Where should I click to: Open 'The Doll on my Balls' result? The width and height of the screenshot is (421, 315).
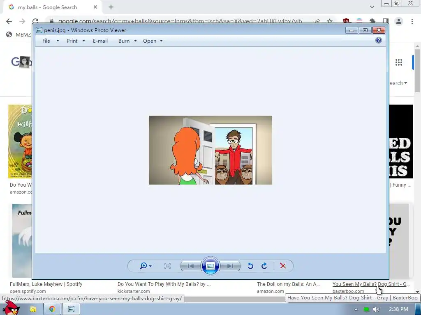(288, 284)
